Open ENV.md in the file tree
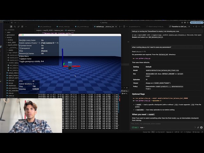The width and height of the screenshot is (204, 153). (11, 81)
